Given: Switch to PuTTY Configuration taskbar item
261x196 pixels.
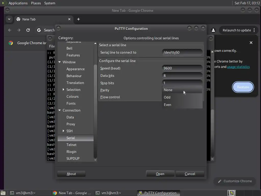Looking at the screenshot, I should [x=159, y=193].
